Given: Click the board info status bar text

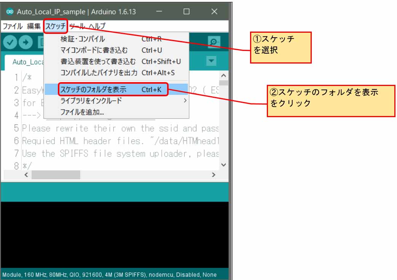Looking at the screenshot, I should (x=109, y=275).
